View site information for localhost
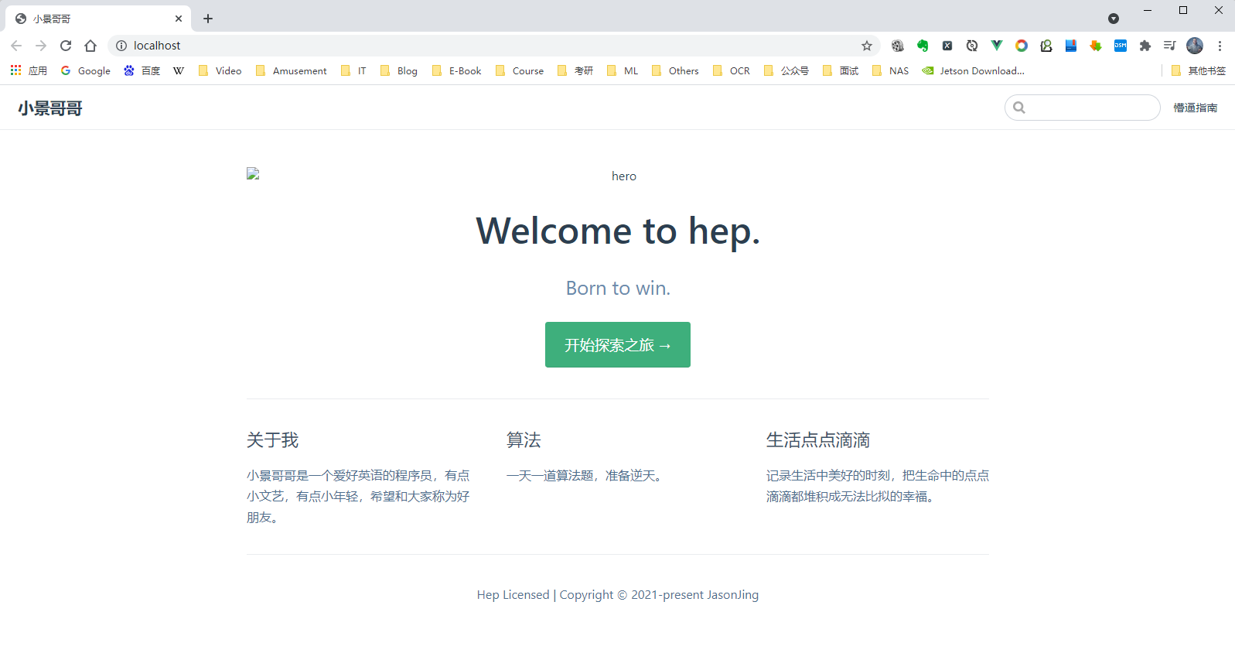The height and width of the screenshot is (660, 1235). [x=121, y=46]
